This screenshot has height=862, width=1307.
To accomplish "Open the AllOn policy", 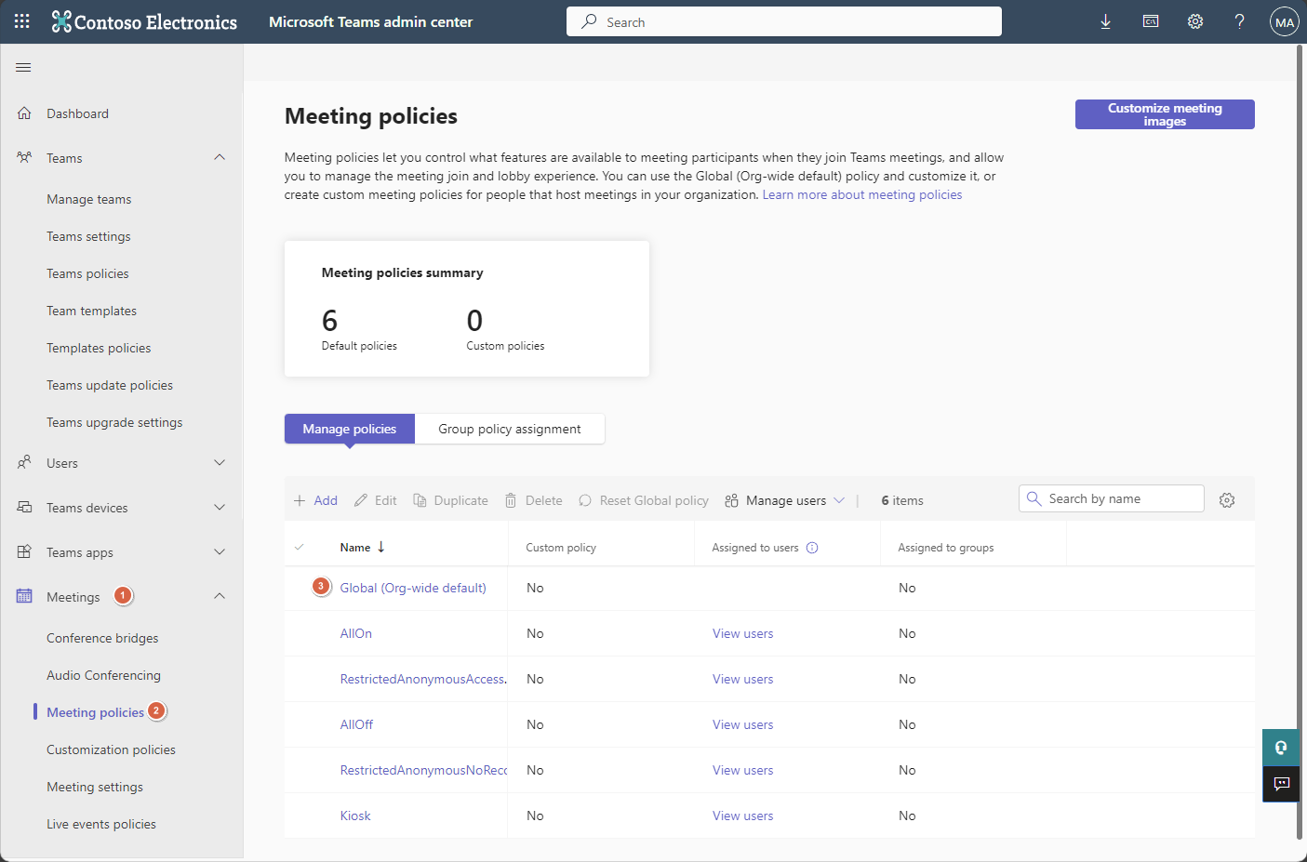I will [x=356, y=633].
